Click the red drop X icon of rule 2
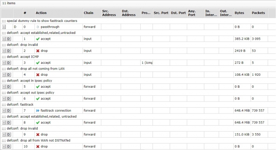This screenshot has width=276, height=150. point(38,51)
